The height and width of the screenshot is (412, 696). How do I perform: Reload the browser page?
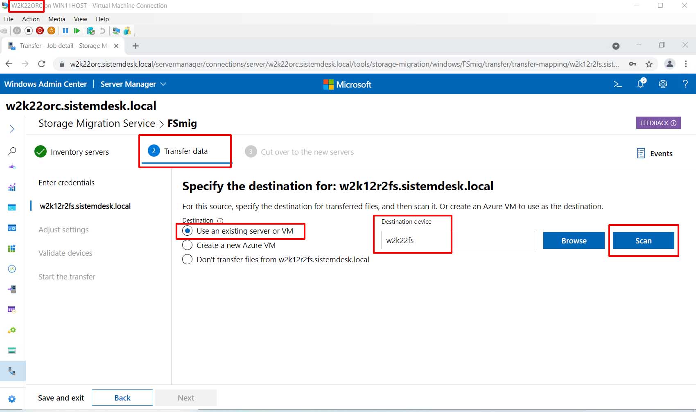coord(41,64)
